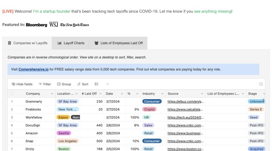Switch to the Layoff Charts tab

pos(70,43)
